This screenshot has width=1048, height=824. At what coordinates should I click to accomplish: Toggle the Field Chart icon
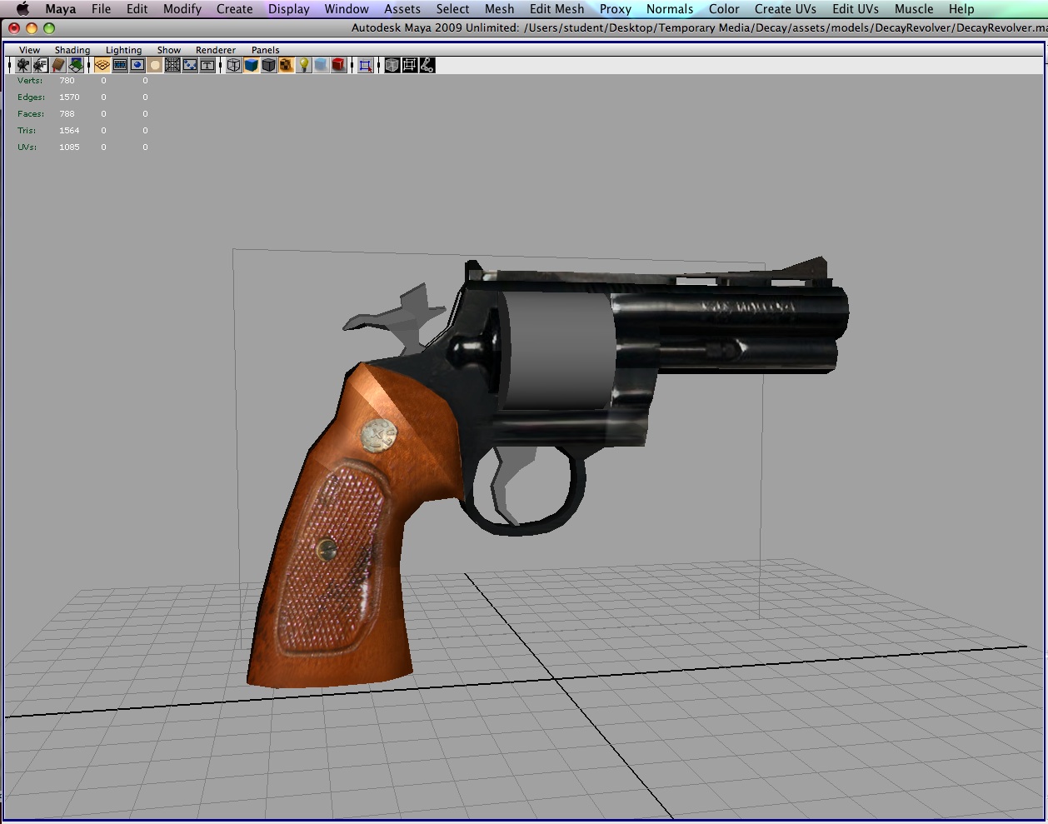172,65
